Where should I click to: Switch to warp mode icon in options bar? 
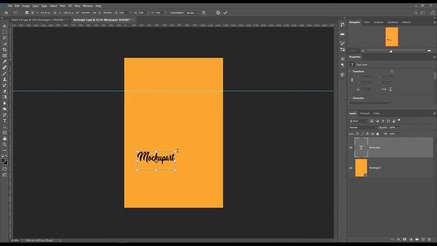[204, 12]
